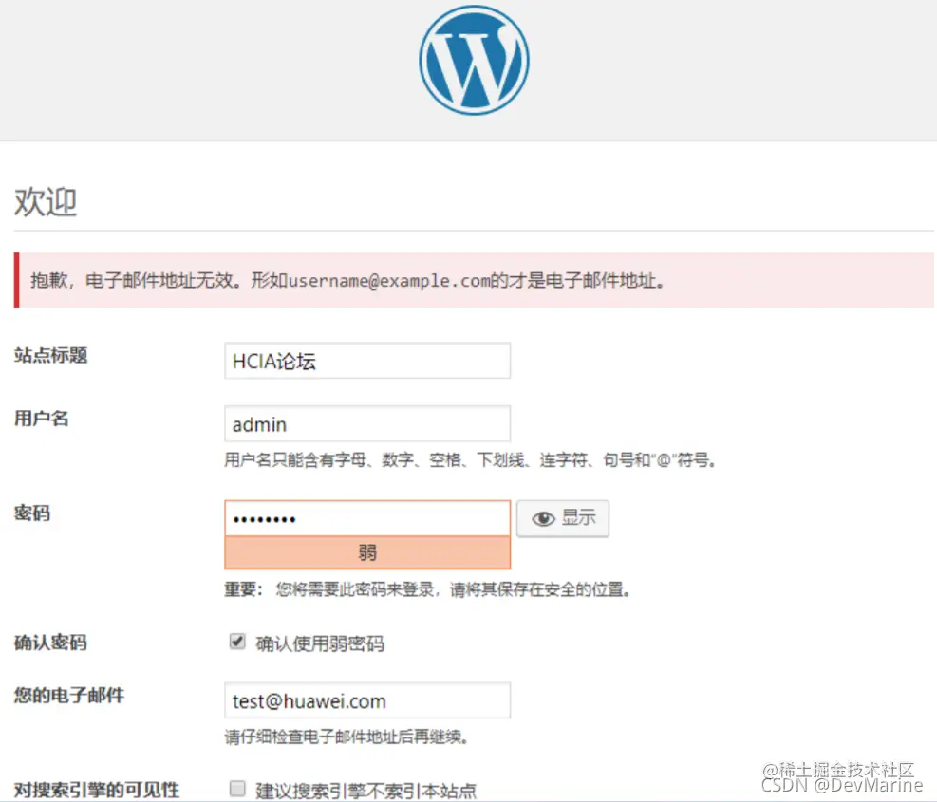Click the weak password strength bar 弱
This screenshot has width=937, height=802.
[367, 552]
